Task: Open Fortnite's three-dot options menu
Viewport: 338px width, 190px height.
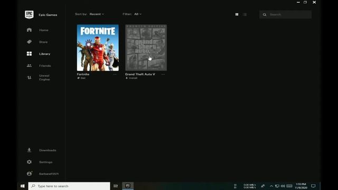Action: coord(115,74)
